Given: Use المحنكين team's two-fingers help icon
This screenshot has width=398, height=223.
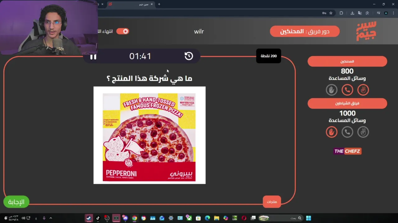Looking at the screenshot, I should tap(363, 90).
